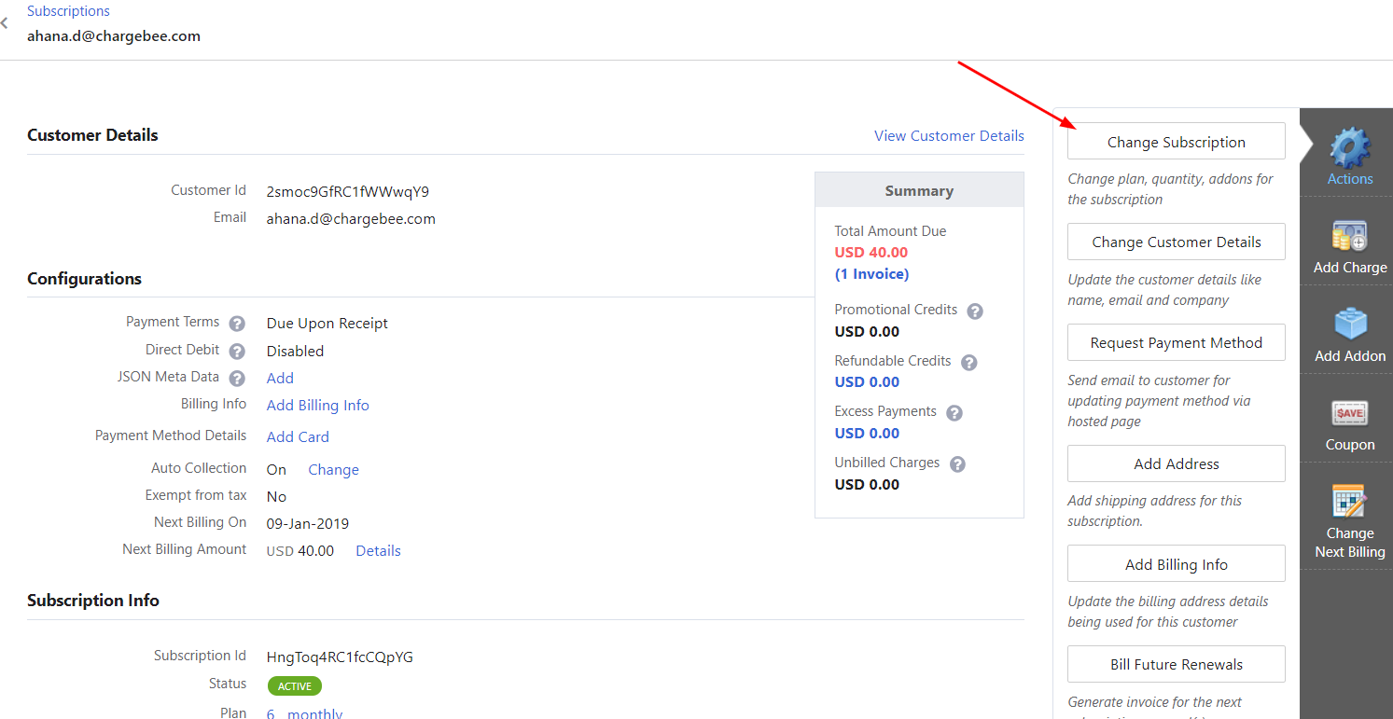Click the ACTIVE status badge

click(x=295, y=686)
